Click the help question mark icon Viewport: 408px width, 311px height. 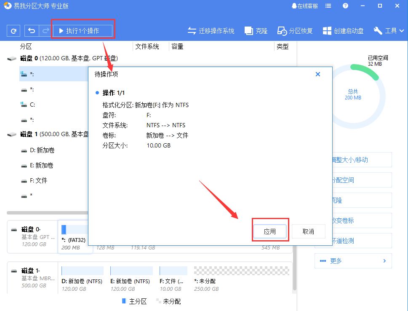click(x=345, y=6)
